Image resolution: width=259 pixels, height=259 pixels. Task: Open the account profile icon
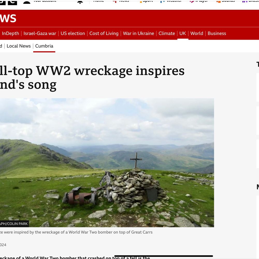[x=27, y=2]
